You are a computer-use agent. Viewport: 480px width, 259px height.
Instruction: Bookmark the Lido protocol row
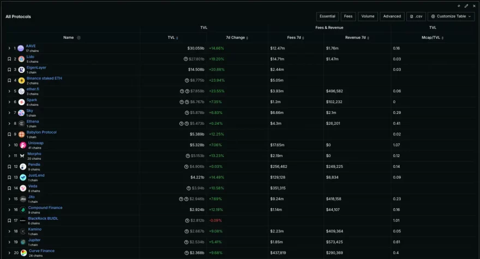coord(9,59)
